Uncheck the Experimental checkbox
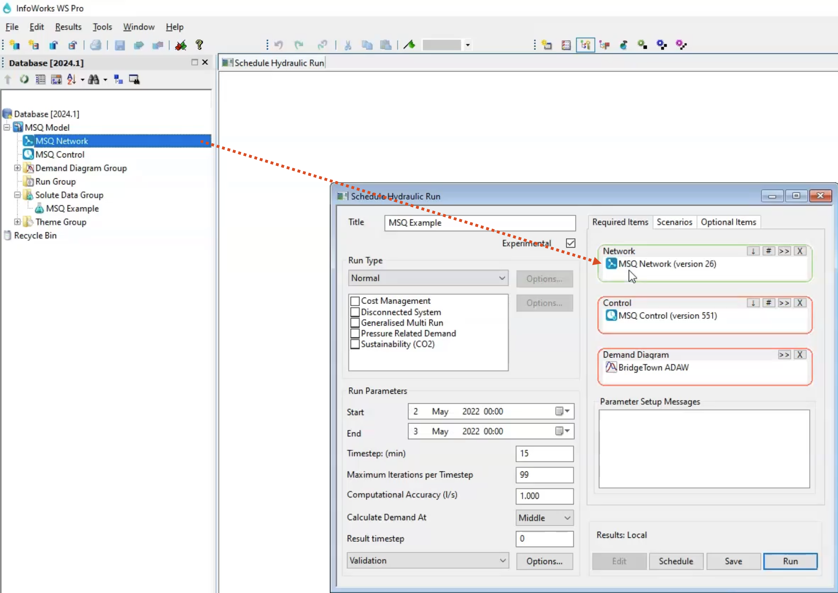The height and width of the screenshot is (593, 838). [570, 243]
